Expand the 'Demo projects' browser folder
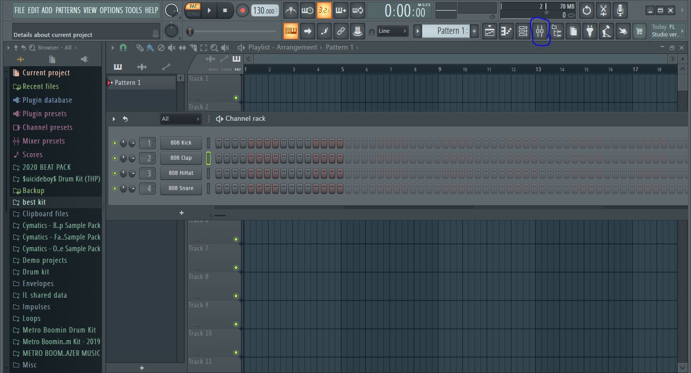The height and width of the screenshot is (373, 691). tap(45, 260)
